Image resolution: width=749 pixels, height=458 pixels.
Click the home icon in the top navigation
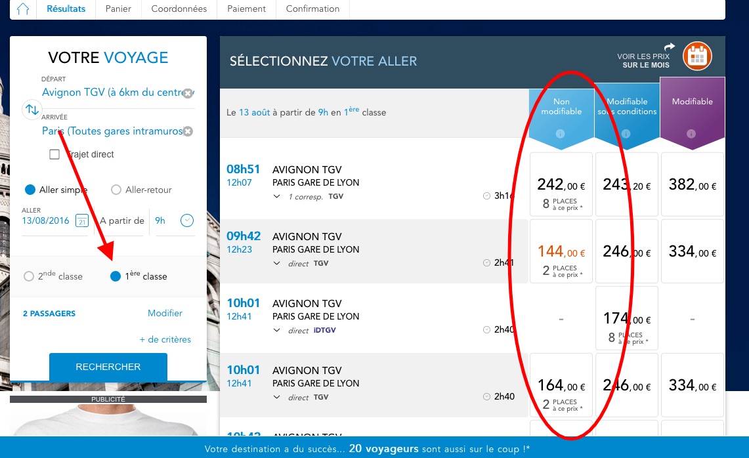pos(24,9)
